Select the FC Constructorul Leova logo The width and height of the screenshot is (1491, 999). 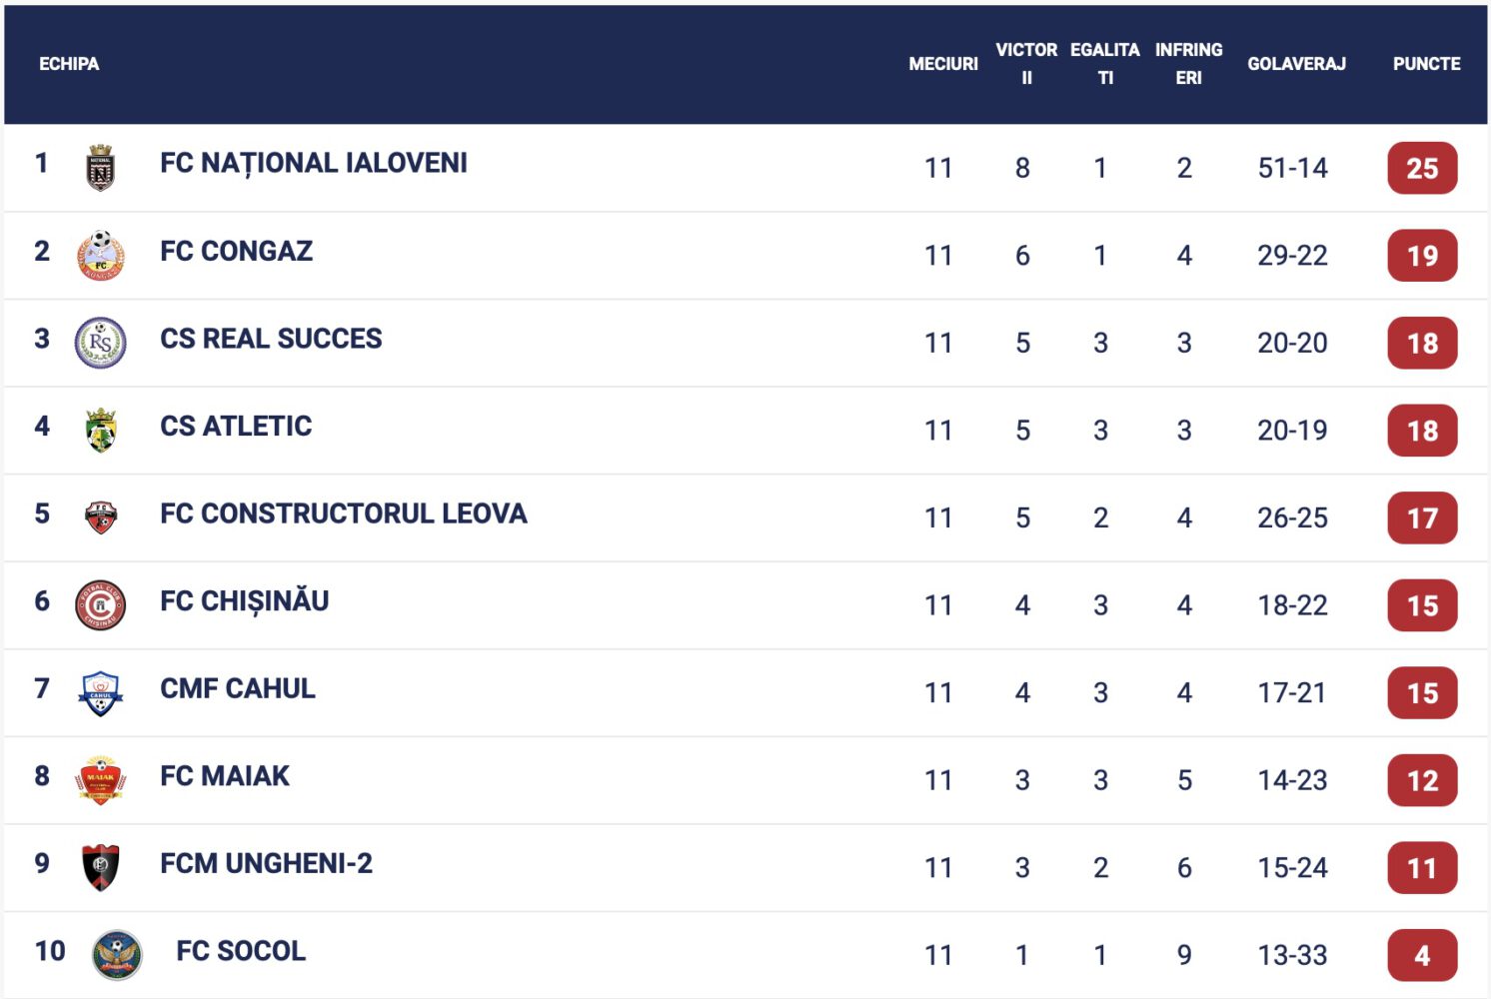(x=101, y=517)
